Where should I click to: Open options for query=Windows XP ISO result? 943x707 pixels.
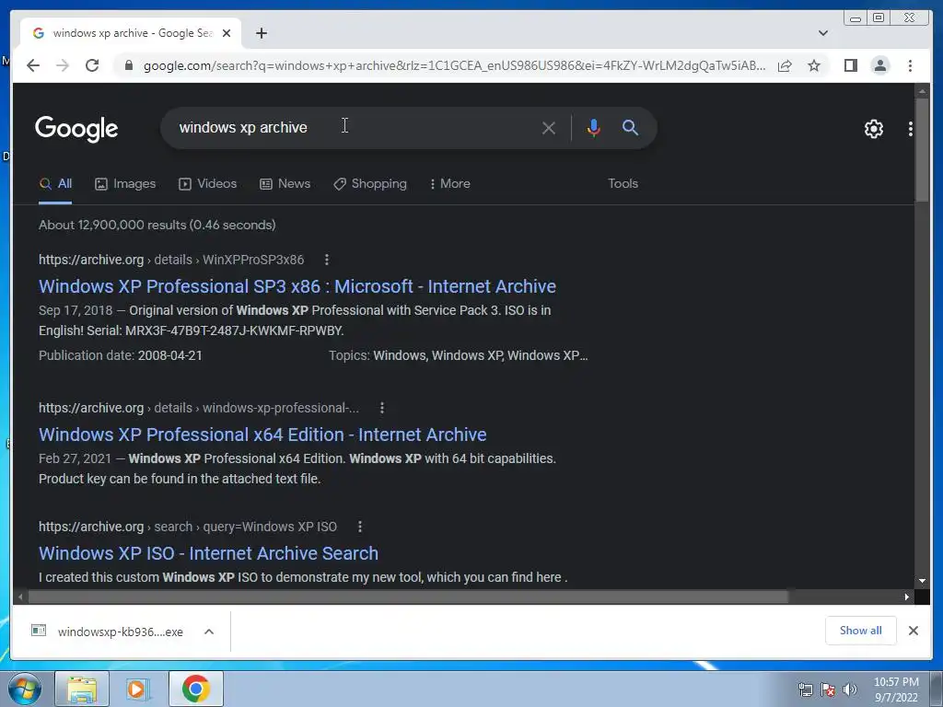pyautogui.click(x=360, y=527)
